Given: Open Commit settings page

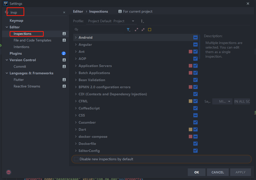Looking at the screenshot, I should point(20,66).
